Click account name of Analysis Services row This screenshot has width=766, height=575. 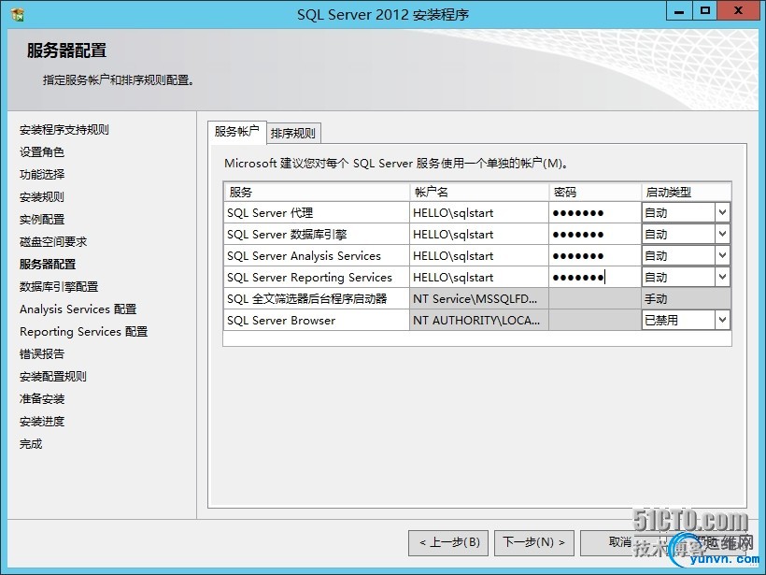tap(479, 256)
